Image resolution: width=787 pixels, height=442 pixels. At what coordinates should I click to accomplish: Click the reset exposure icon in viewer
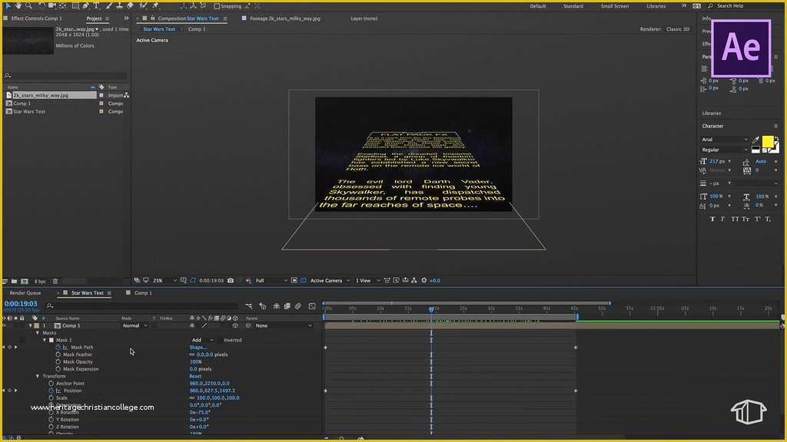point(424,281)
